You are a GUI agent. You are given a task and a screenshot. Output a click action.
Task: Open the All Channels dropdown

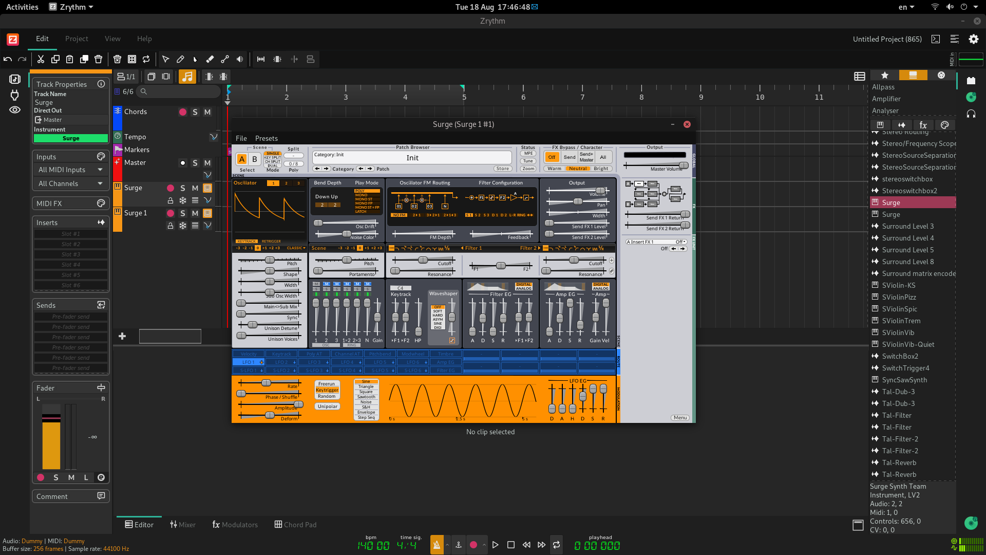pyautogui.click(x=70, y=183)
